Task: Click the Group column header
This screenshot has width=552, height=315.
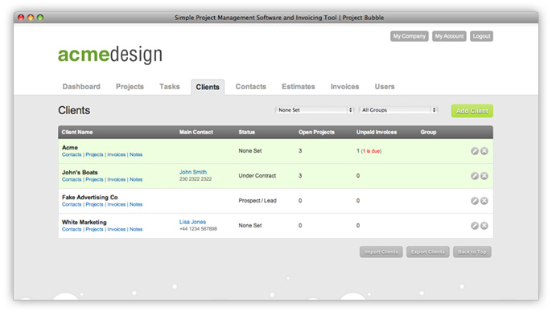Action: click(428, 132)
